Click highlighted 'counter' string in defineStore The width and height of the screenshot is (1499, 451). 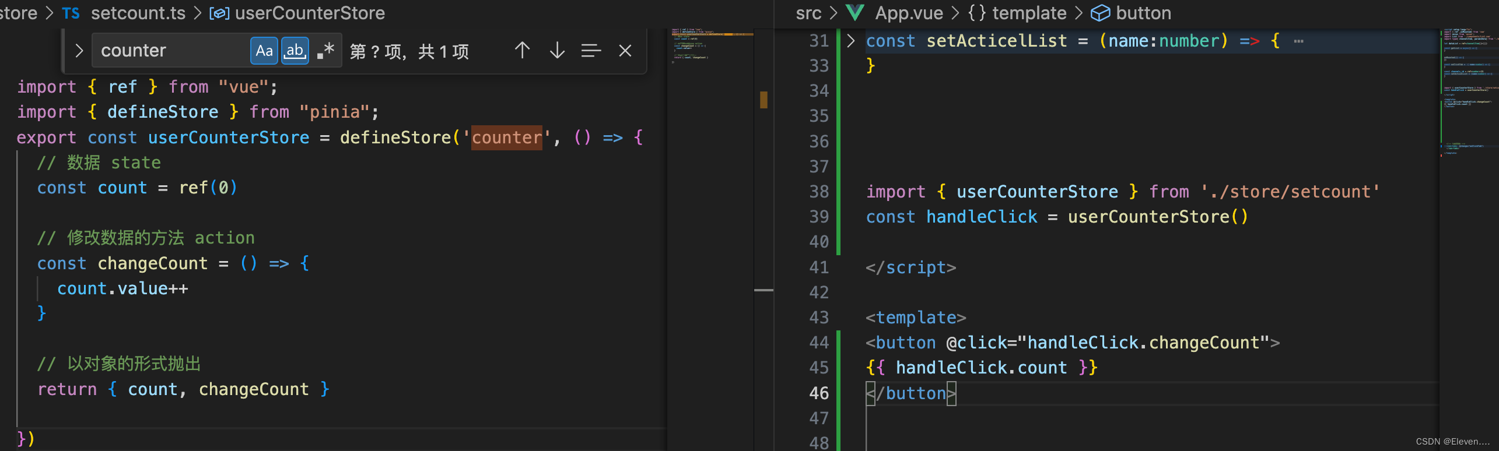coord(507,138)
